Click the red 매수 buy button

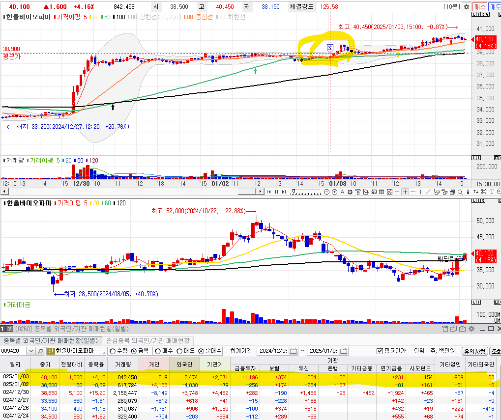pos(479,7)
